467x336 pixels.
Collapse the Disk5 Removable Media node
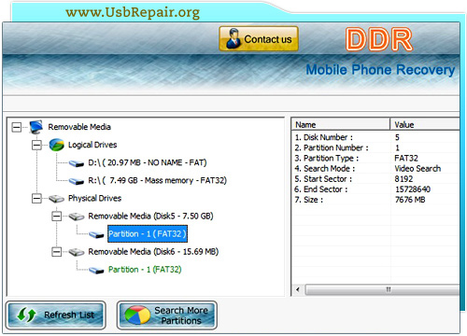56,217
